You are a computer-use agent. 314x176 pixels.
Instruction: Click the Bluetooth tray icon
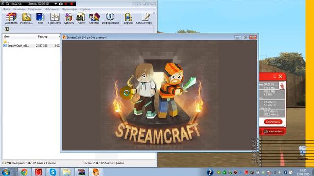click(x=286, y=172)
